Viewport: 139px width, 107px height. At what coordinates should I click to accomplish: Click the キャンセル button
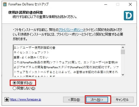[122, 99]
